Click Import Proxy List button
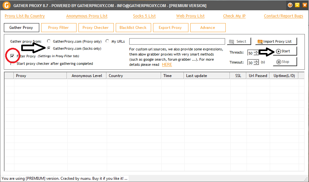This screenshot has width=309, height=182. pos(276,41)
